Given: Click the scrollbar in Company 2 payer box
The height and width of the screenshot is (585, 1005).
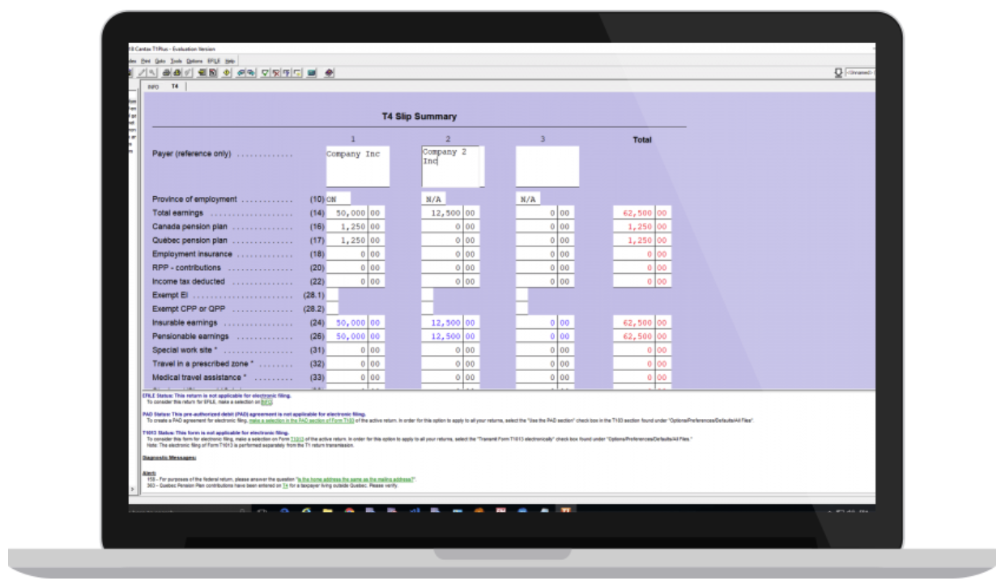Looking at the screenshot, I should click(x=481, y=166).
